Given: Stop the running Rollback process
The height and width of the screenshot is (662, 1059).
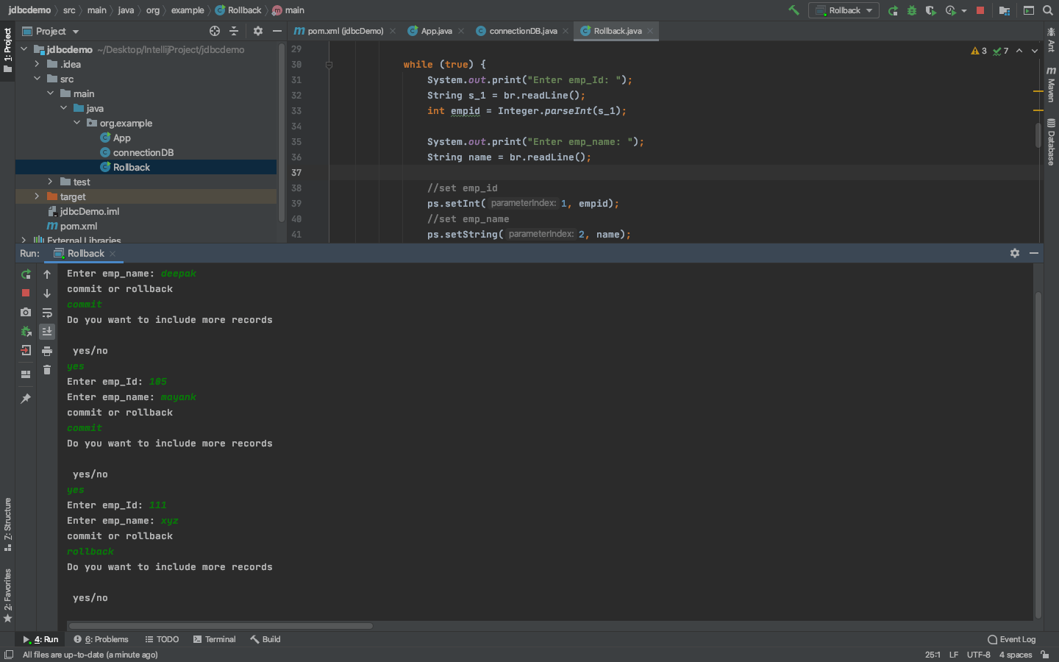Looking at the screenshot, I should [26, 293].
